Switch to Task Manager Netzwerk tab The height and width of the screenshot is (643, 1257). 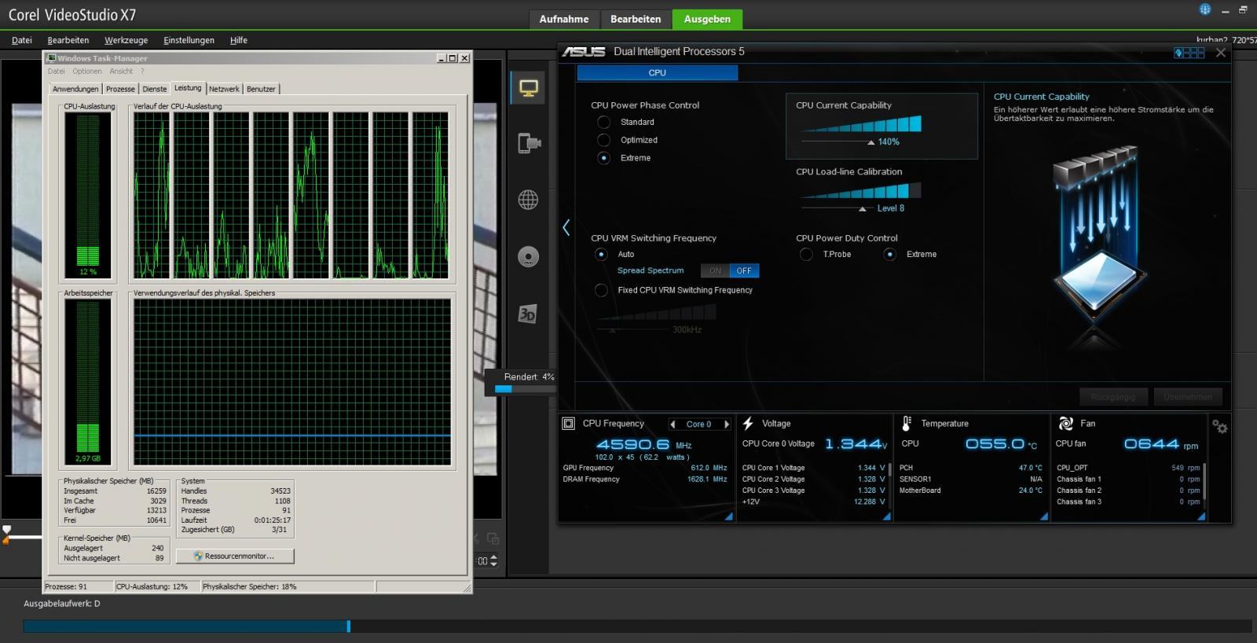point(224,89)
